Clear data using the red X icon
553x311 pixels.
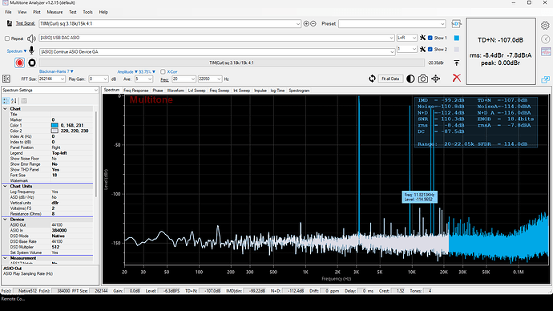(456, 78)
